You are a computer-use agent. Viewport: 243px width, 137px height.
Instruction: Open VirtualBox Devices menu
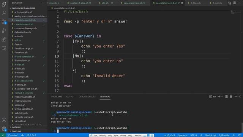123,135
